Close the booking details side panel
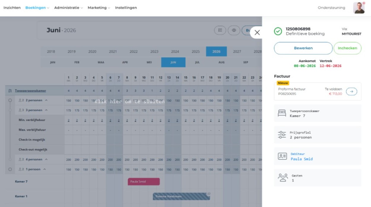The width and height of the screenshot is (371, 207). click(x=257, y=33)
